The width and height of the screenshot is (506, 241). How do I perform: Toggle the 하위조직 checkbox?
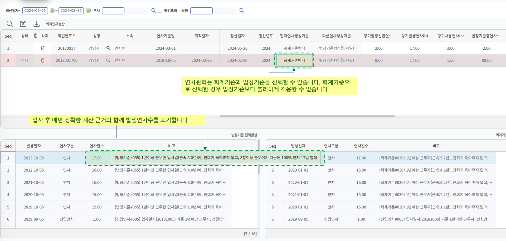(159, 11)
